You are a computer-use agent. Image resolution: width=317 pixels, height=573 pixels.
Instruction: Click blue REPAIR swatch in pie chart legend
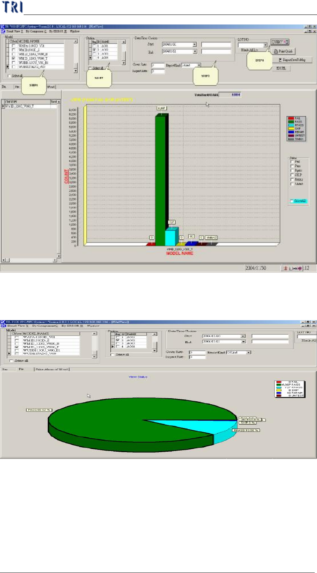coord(279,392)
